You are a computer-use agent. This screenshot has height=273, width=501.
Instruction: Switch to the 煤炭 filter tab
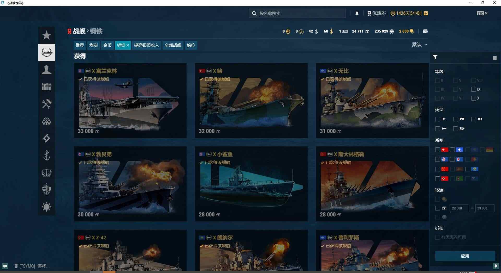pos(93,45)
